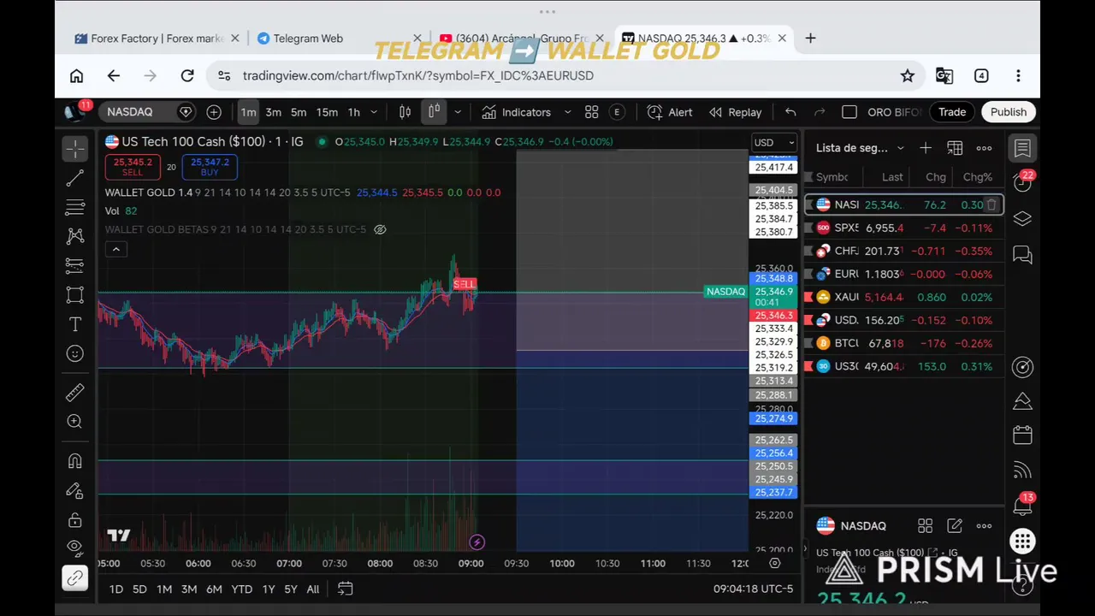The width and height of the screenshot is (1095, 616).
Task: Open the Alert creation dialog
Action: 670,112
